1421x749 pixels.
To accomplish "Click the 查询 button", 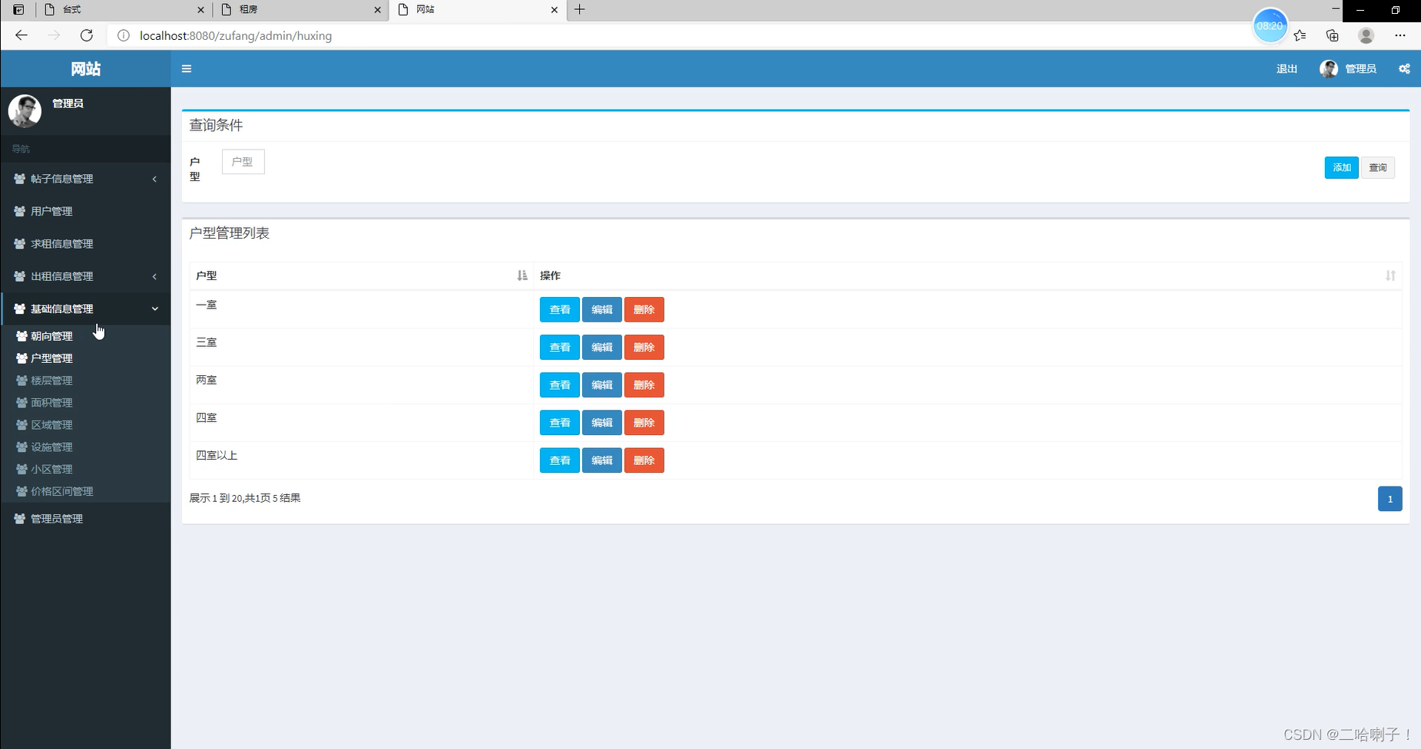I will (x=1378, y=167).
